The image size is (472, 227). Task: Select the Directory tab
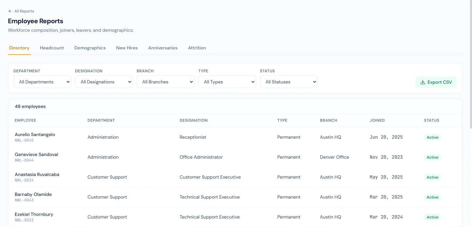point(19,48)
